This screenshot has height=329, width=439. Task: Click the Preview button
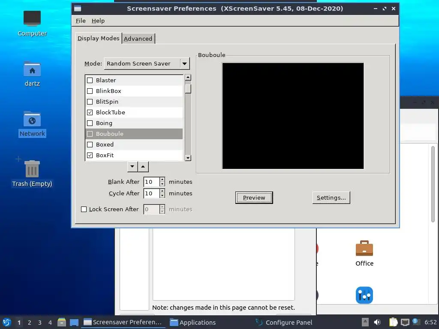(254, 198)
